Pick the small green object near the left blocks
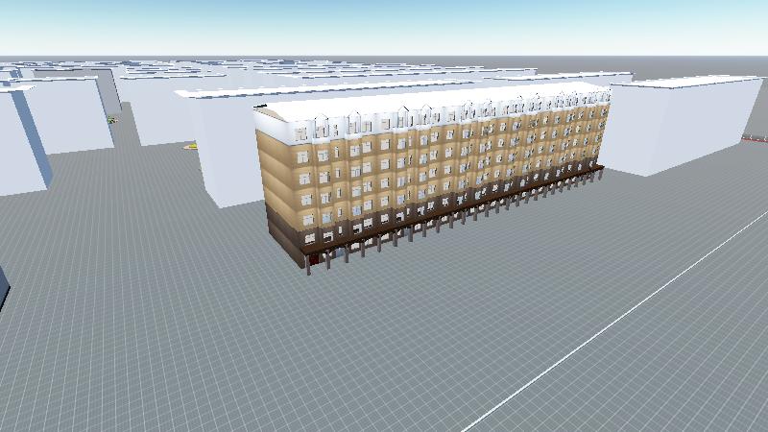Image resolution: width=768 pixels, height=432 pixels. 111,120
